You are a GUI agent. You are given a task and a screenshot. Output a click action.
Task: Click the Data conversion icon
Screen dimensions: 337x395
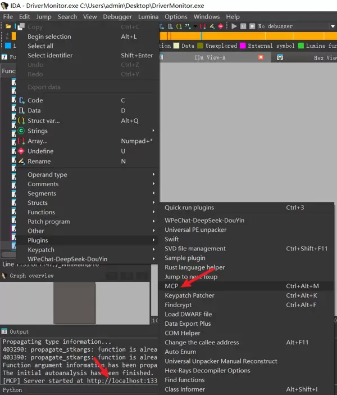pos(21,110)
